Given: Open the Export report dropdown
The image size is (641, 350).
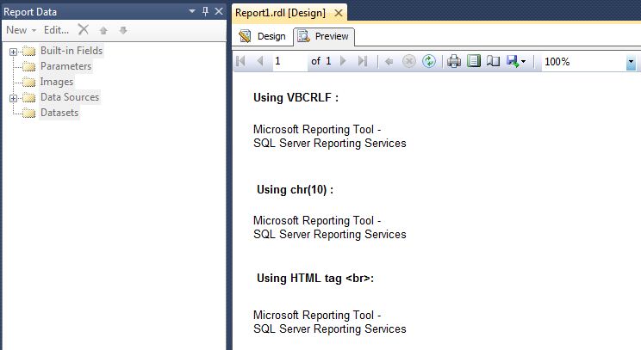Looking at the screenshot, I should pyautogui.click(x=516, y=62).
